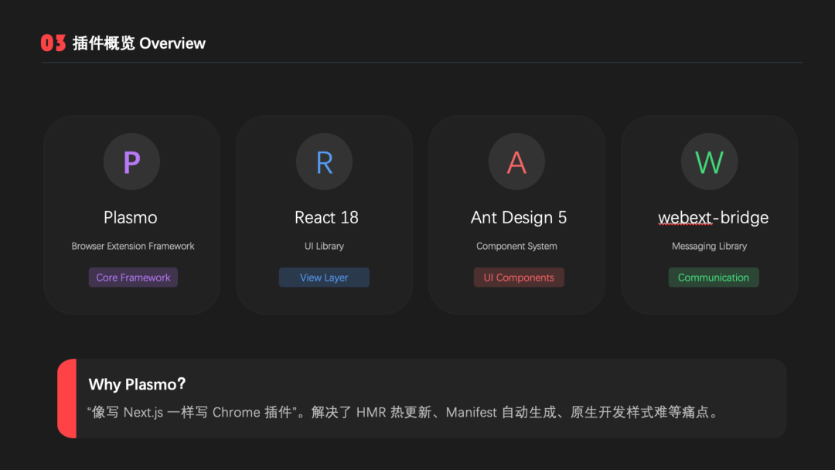The image size is (835, 470).
Task: Click the purple P Plasmo icon
Action: 131,162
